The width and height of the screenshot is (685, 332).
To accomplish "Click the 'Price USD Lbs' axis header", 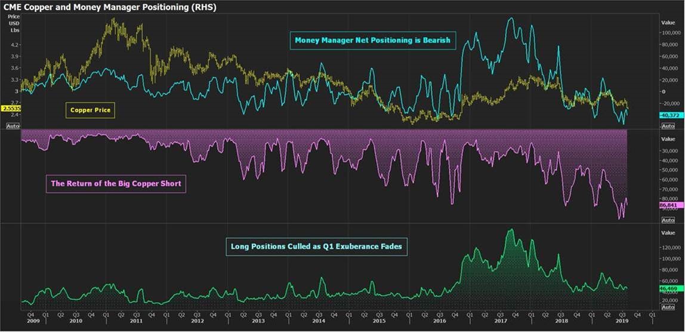I will point(14,23).
